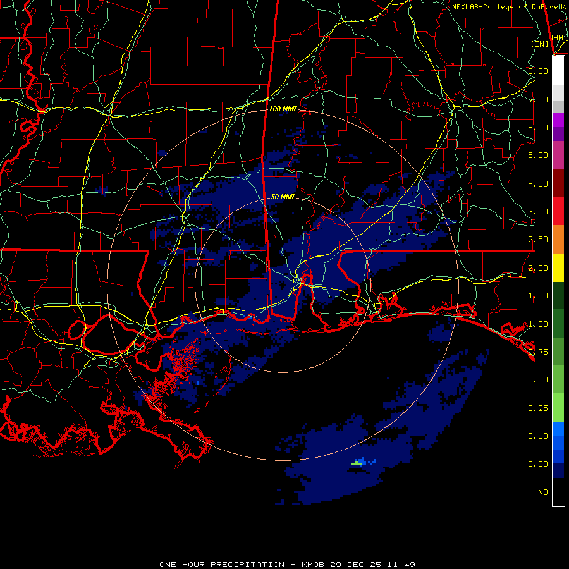Viewport: 569px width, 569px height.
Task: Select the orange legend swatch
Action: click(558, 240)
